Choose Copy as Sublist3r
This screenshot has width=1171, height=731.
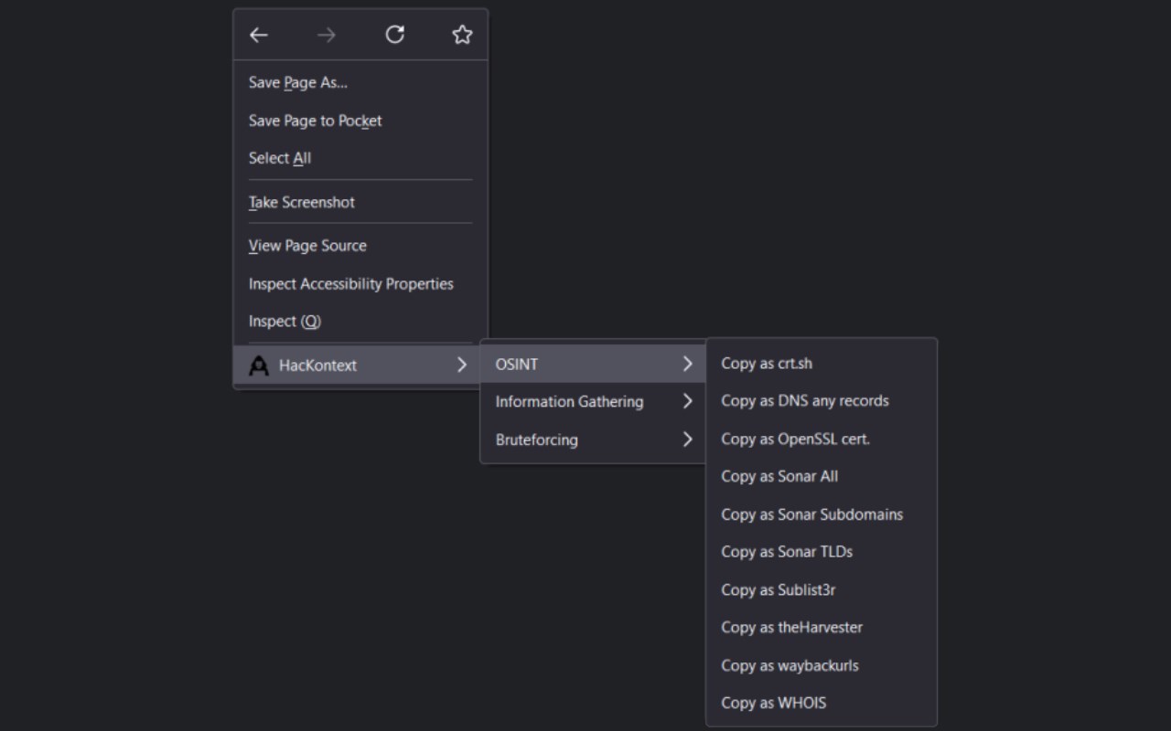point(778,589)
